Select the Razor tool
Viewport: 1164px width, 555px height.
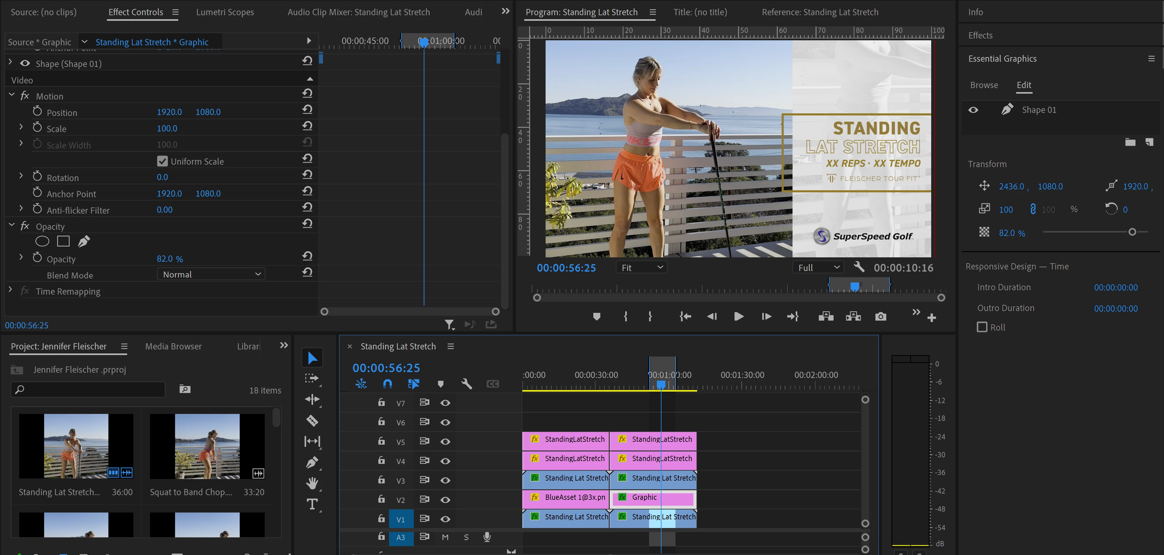pos(312,420)
